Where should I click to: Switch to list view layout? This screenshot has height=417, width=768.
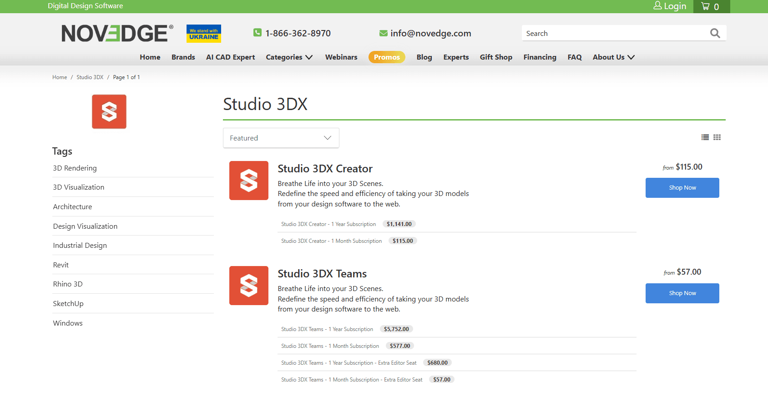click(x=705, y=137)
